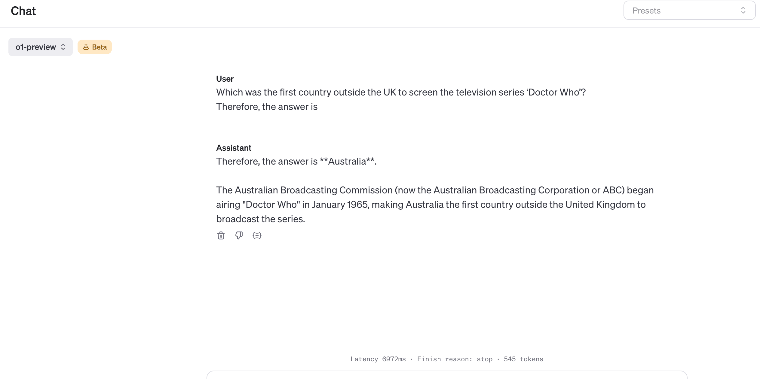Click the chevron arrows beside o1-preview
The width and height of the screenshot is (760, 379).
pos(63,47)
